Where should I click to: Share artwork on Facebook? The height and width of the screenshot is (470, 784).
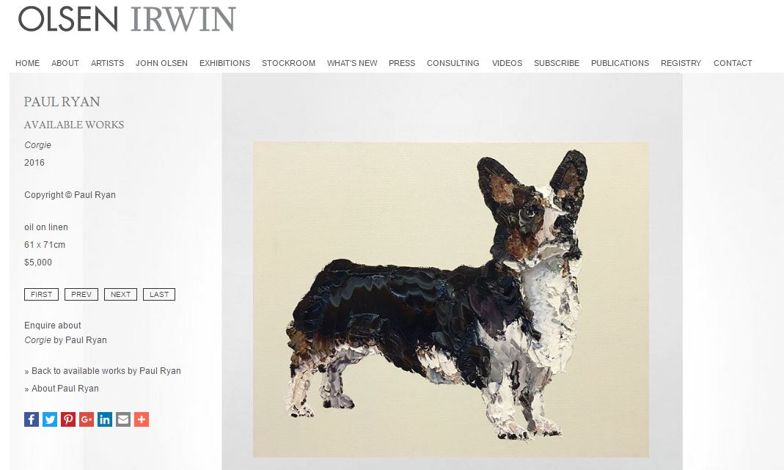pos(32,419)
